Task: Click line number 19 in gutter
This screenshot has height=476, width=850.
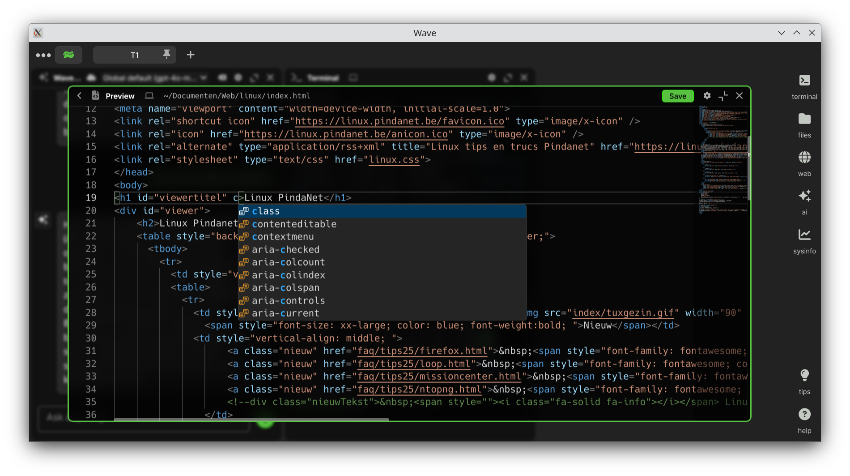Action: [x=91, y=197]
